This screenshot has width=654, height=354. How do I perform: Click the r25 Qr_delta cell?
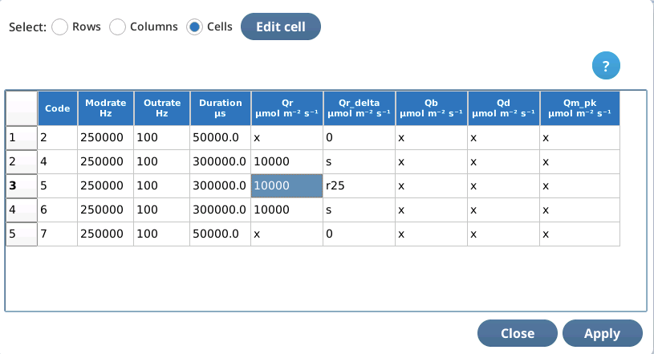tap(359, 186)
